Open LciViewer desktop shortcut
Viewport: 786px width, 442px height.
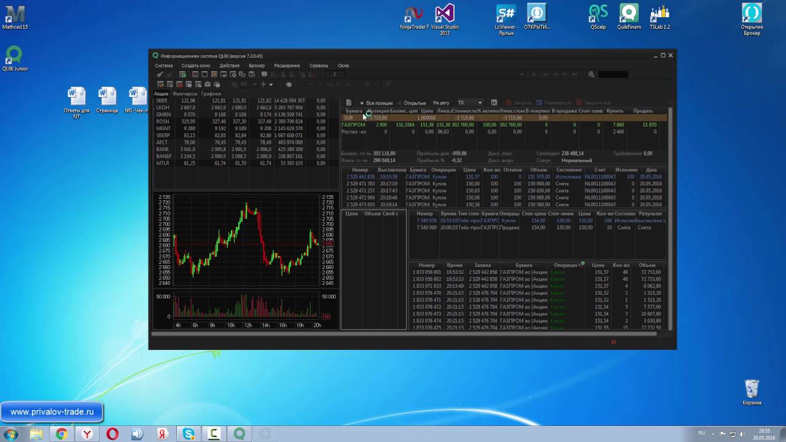[506, 20]
